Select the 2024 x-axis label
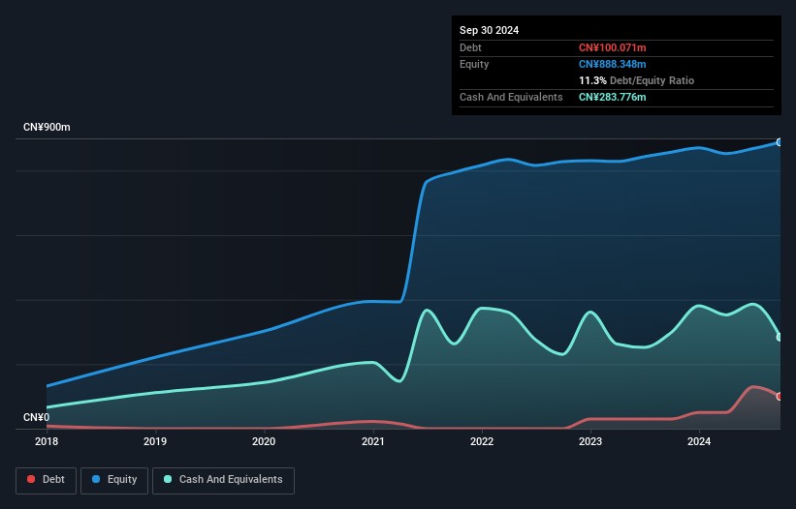 point(699,442)
